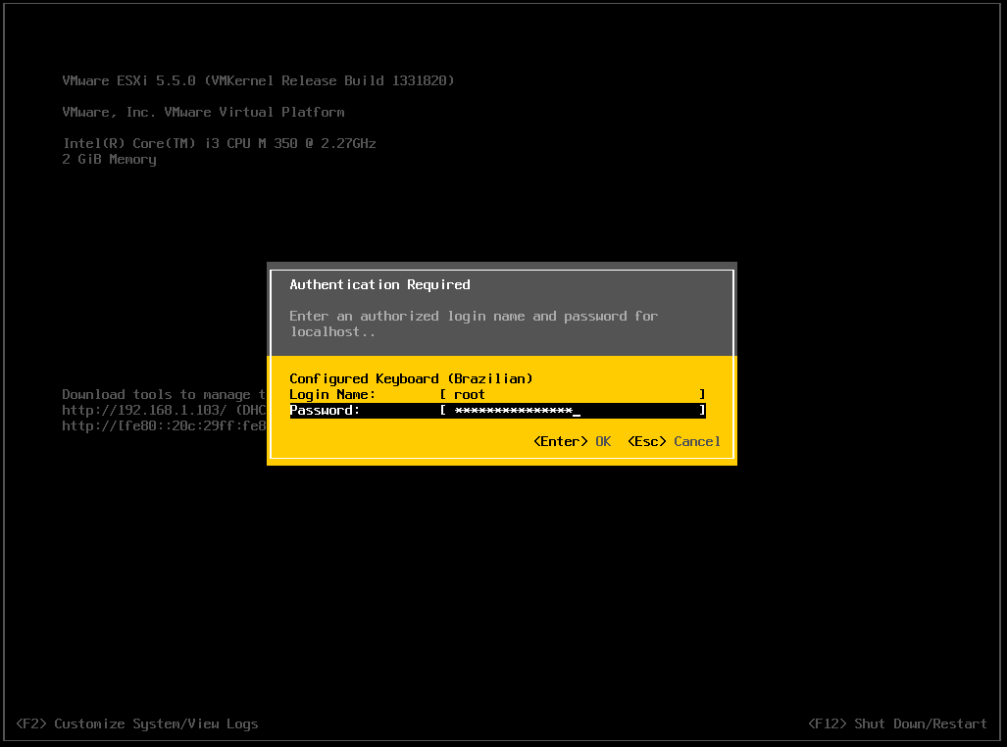Open the IPv6 http://[fe80::20c:29ff address
The height and width of the screenshot is (747, 1007).
pyautogui.click(x=164, y=425)
